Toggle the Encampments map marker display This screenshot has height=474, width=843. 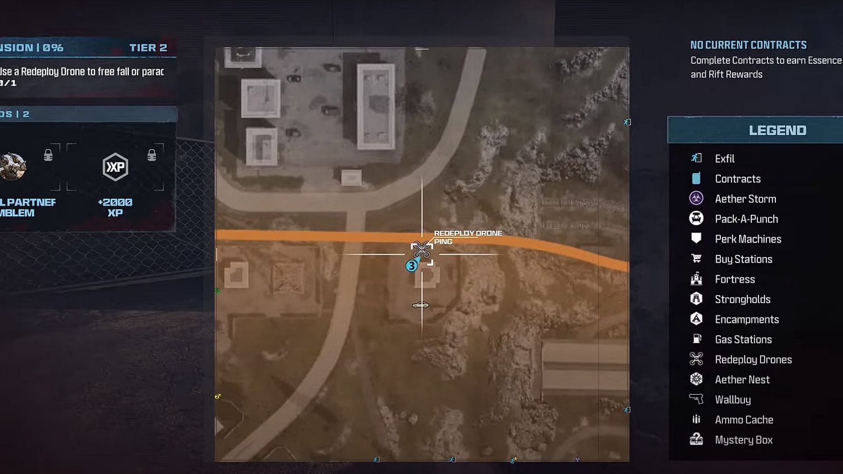click(747, 320)
